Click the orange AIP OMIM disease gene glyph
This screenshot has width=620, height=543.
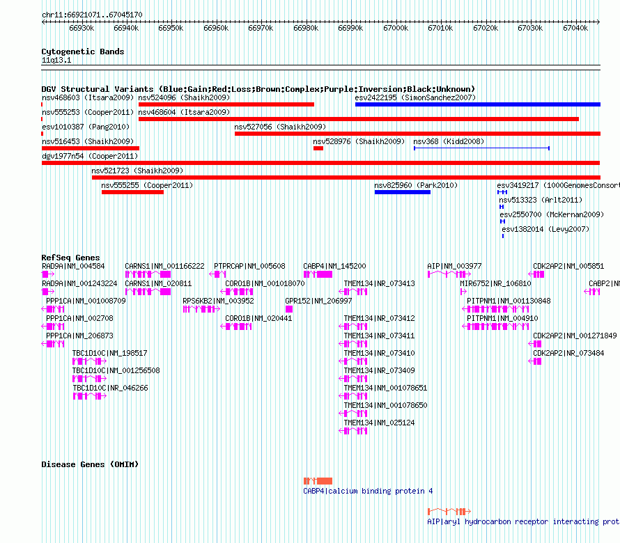tap(449, 512)
